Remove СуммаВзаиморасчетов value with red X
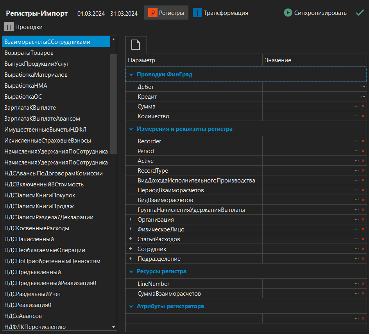Screen dimensions: 369x334 [363, 294]
